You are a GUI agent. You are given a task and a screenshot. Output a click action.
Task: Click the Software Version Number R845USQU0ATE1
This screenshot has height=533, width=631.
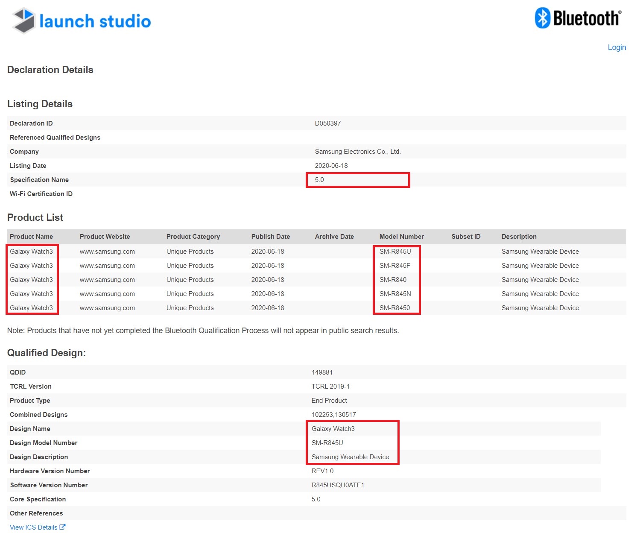pyautogui.click(x=338, y=485)
